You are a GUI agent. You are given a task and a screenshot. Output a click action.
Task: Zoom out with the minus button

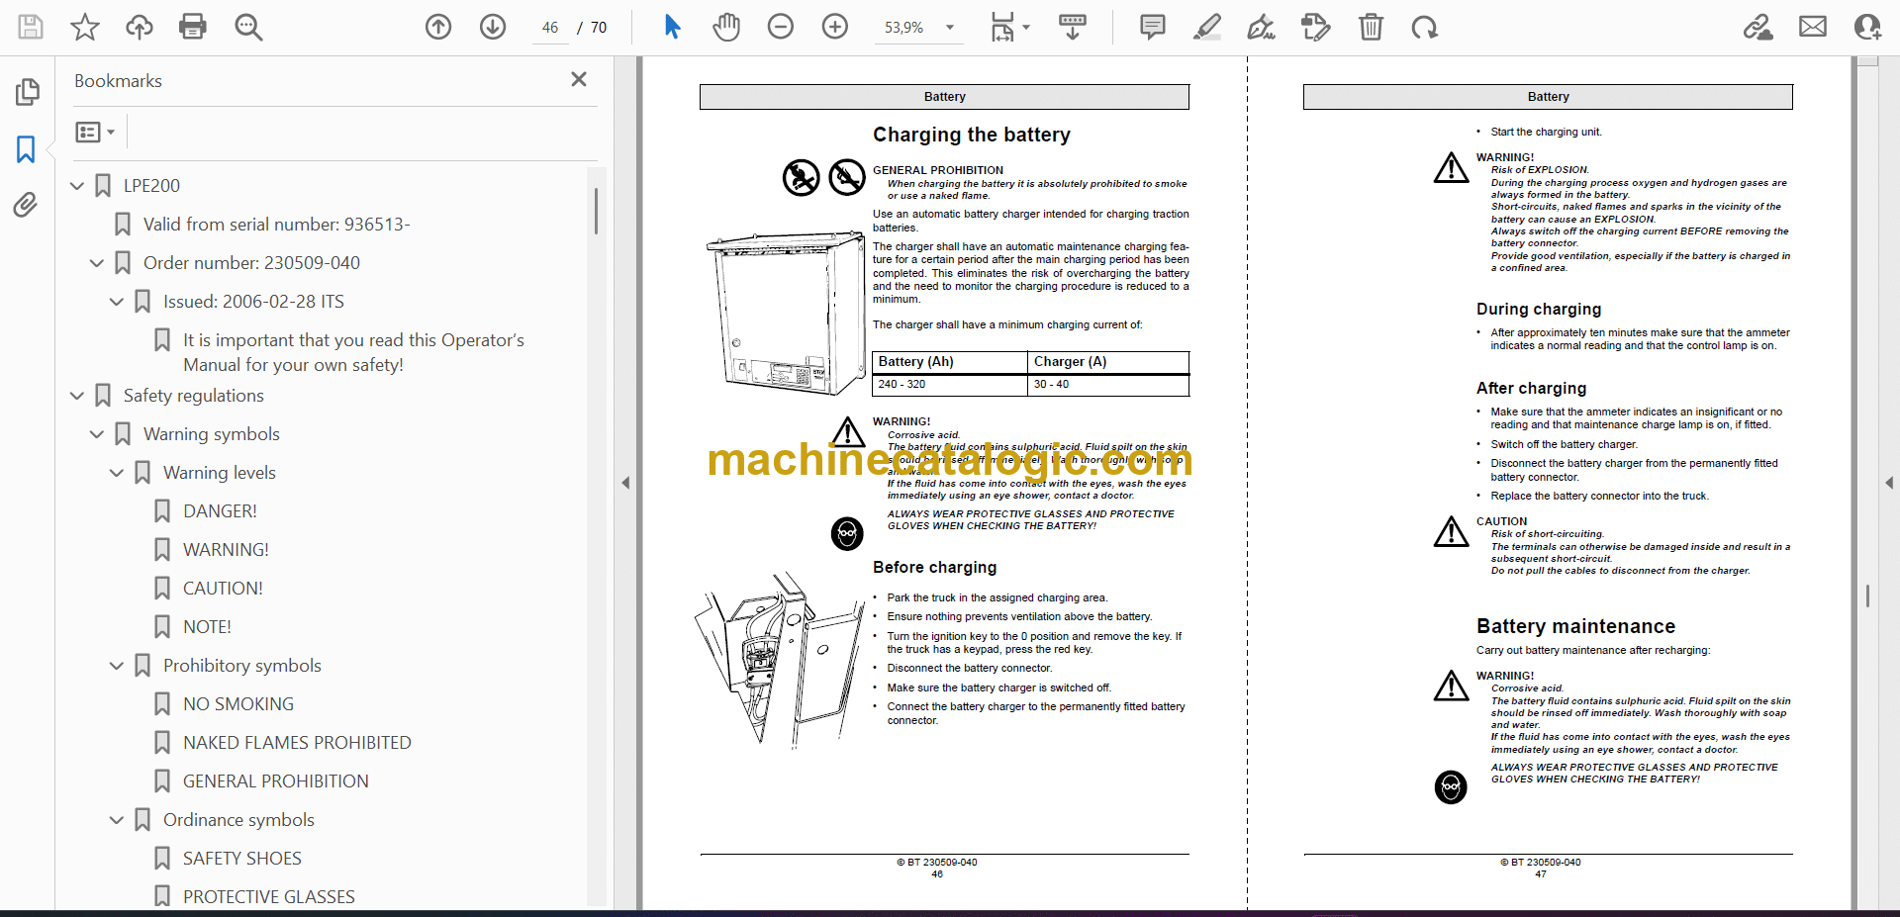coord(781,27)
